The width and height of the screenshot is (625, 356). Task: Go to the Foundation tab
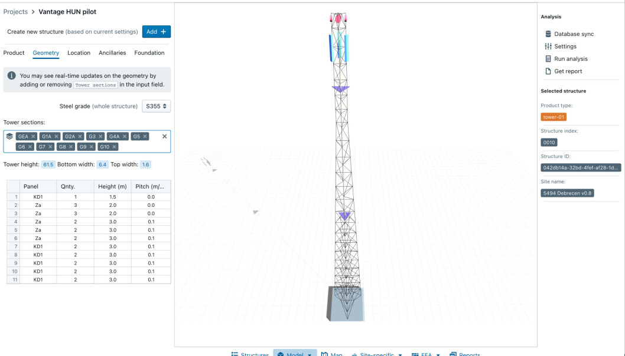click(149, 52)
